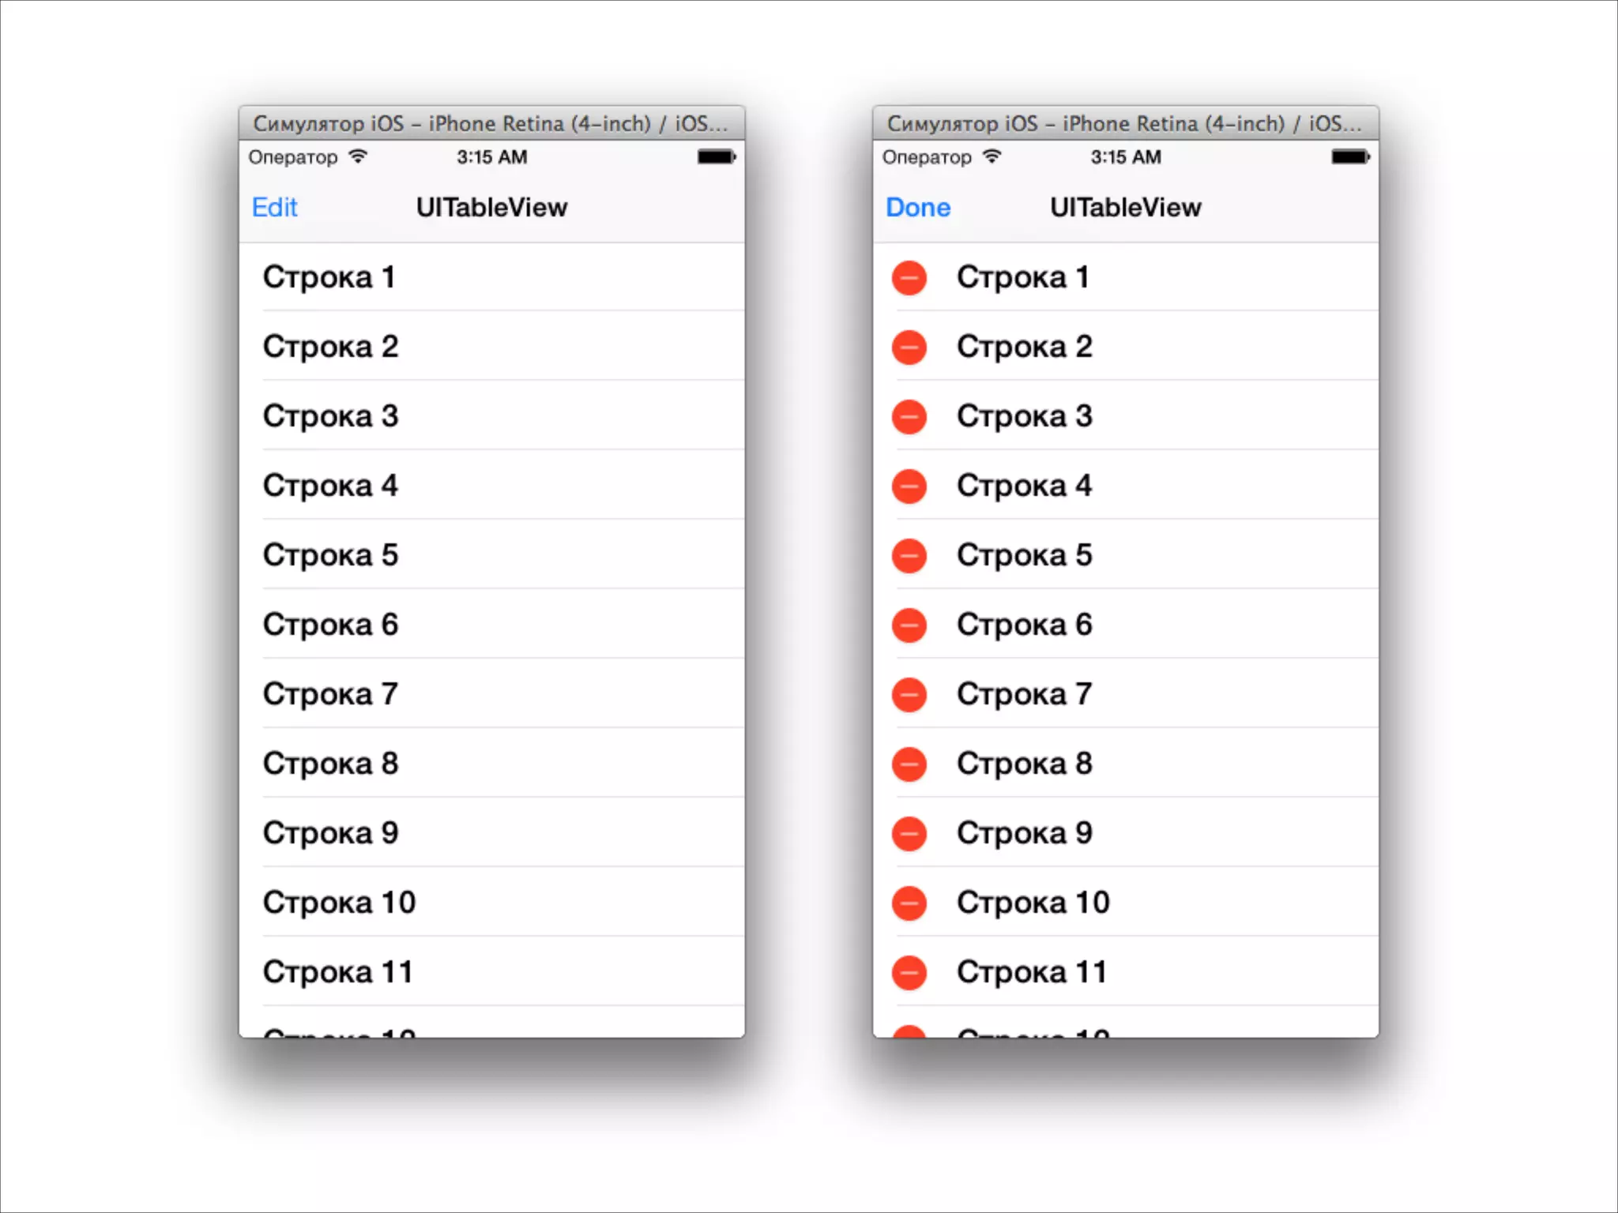
Task: Tap delete circle beside Строка 9
Action: [x=909, y=834]
